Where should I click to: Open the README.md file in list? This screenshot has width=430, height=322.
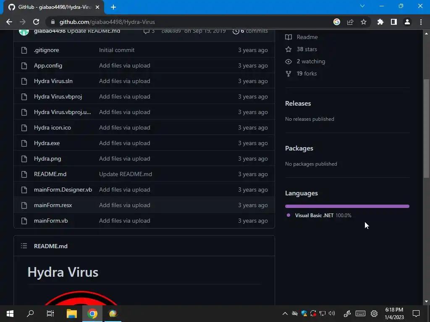[x=50, y=174]
